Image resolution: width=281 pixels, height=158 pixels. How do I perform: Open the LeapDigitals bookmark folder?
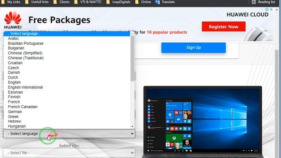[119, 2]
